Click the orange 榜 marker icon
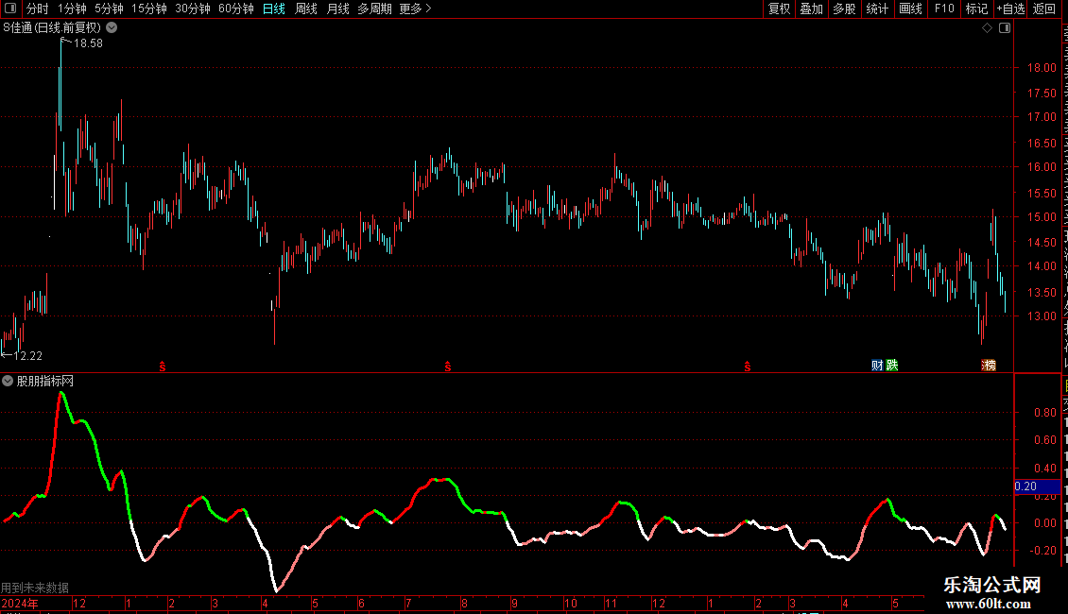1068x614 pixels. tap(989, 366)
